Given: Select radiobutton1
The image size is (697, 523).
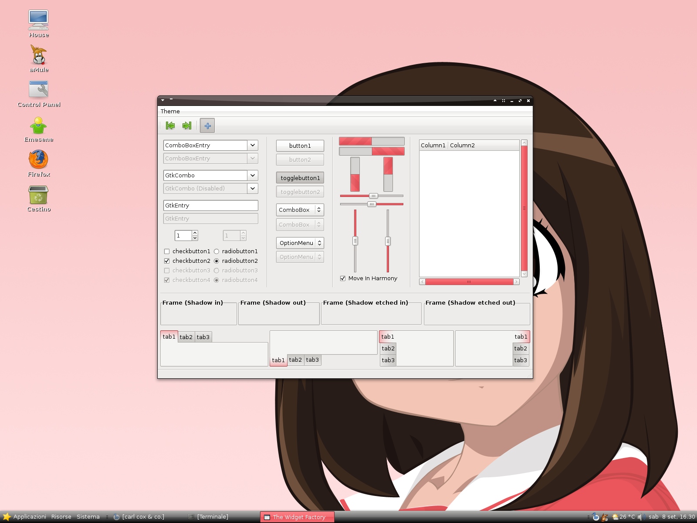Looking at the screenshot, I should tap(236, 251).
